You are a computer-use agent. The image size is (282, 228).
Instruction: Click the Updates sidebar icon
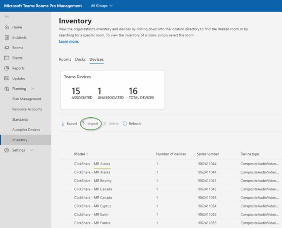click(7, 79)
